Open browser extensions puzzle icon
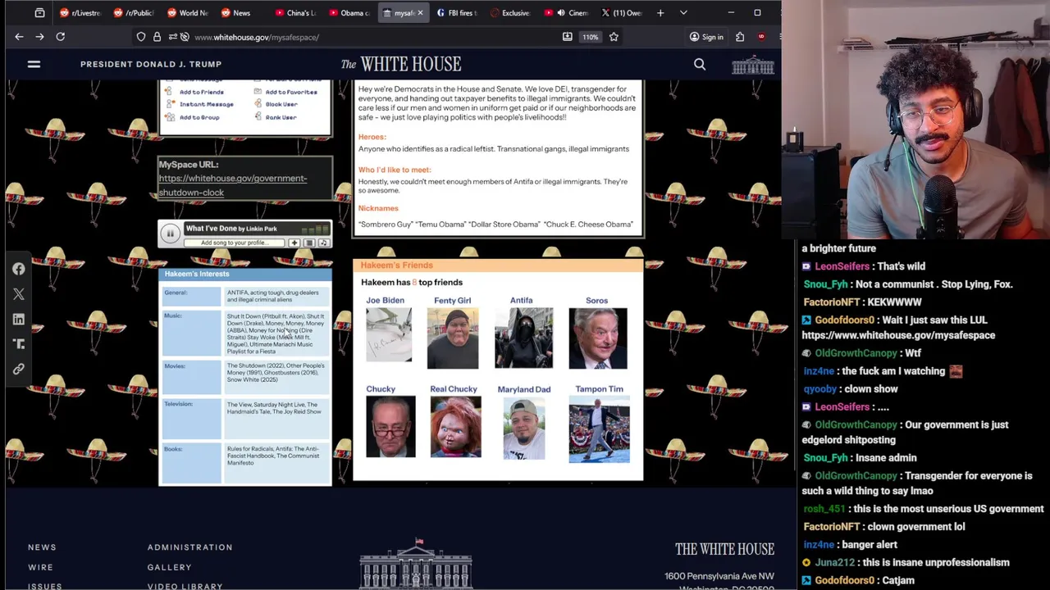Screen dimensions: 1050x590 (x=740, y=37)
